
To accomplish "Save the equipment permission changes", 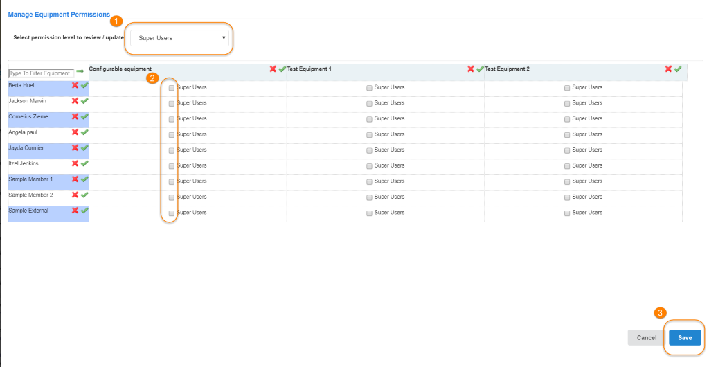I will [685, 337].
